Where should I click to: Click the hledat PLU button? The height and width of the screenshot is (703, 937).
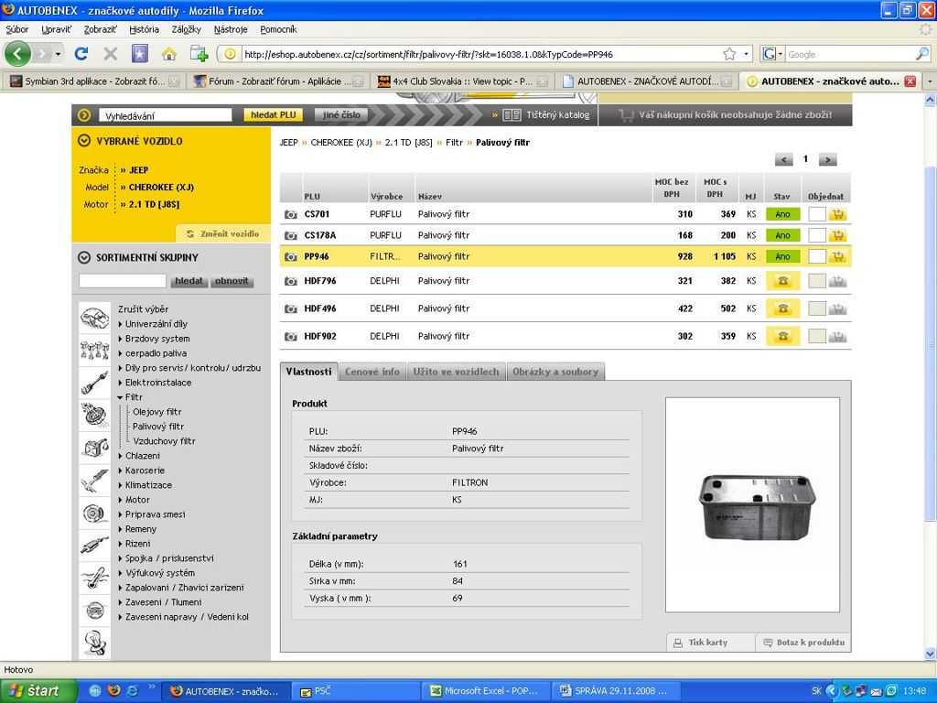click(x=273, y=114)
